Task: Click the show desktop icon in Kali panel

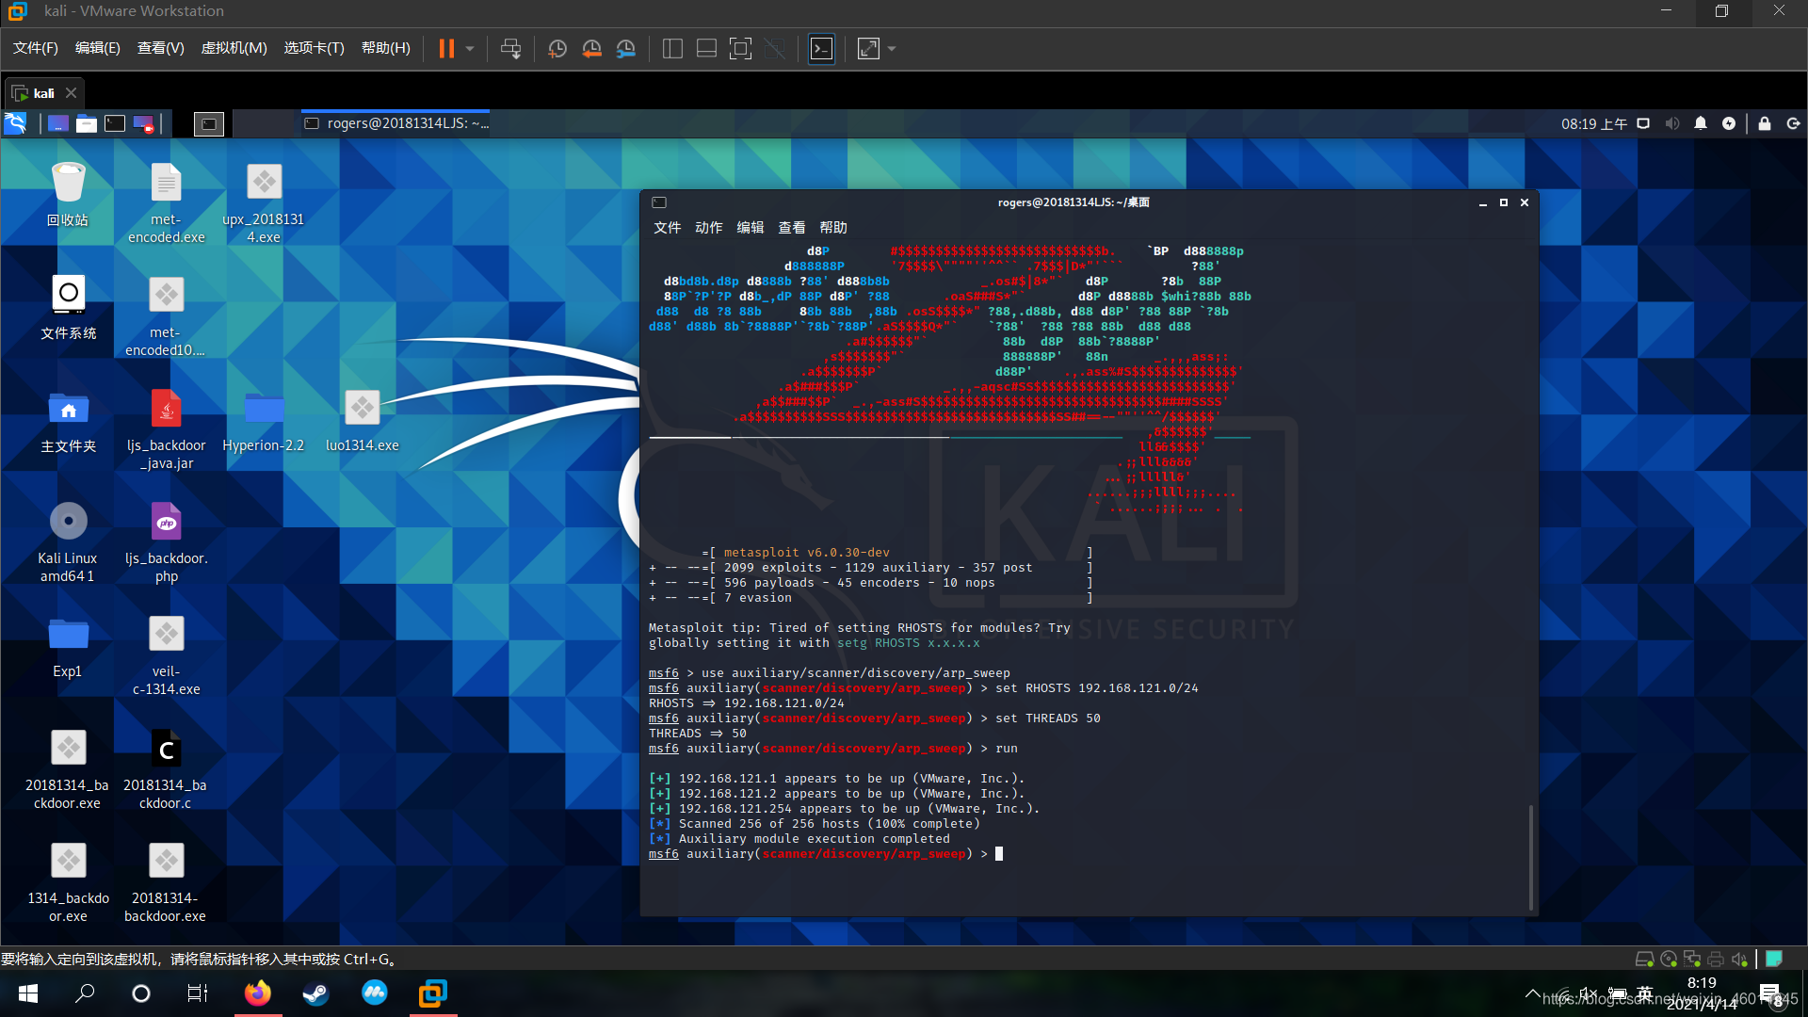Action: tap(57, 123)
